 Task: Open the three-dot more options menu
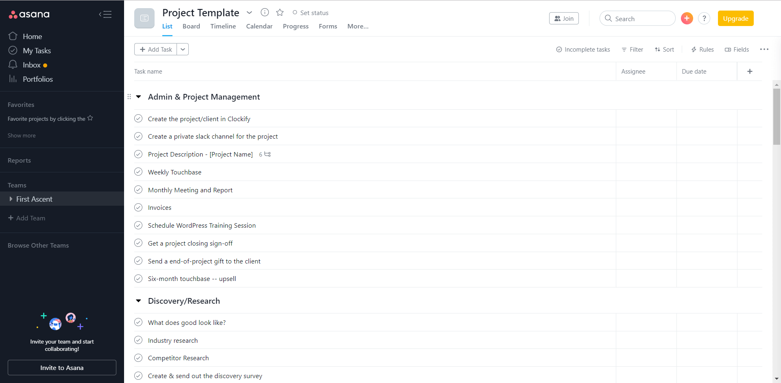click(x=764, y=49)
